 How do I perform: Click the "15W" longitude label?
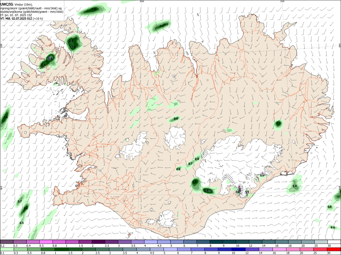[282, 1]
